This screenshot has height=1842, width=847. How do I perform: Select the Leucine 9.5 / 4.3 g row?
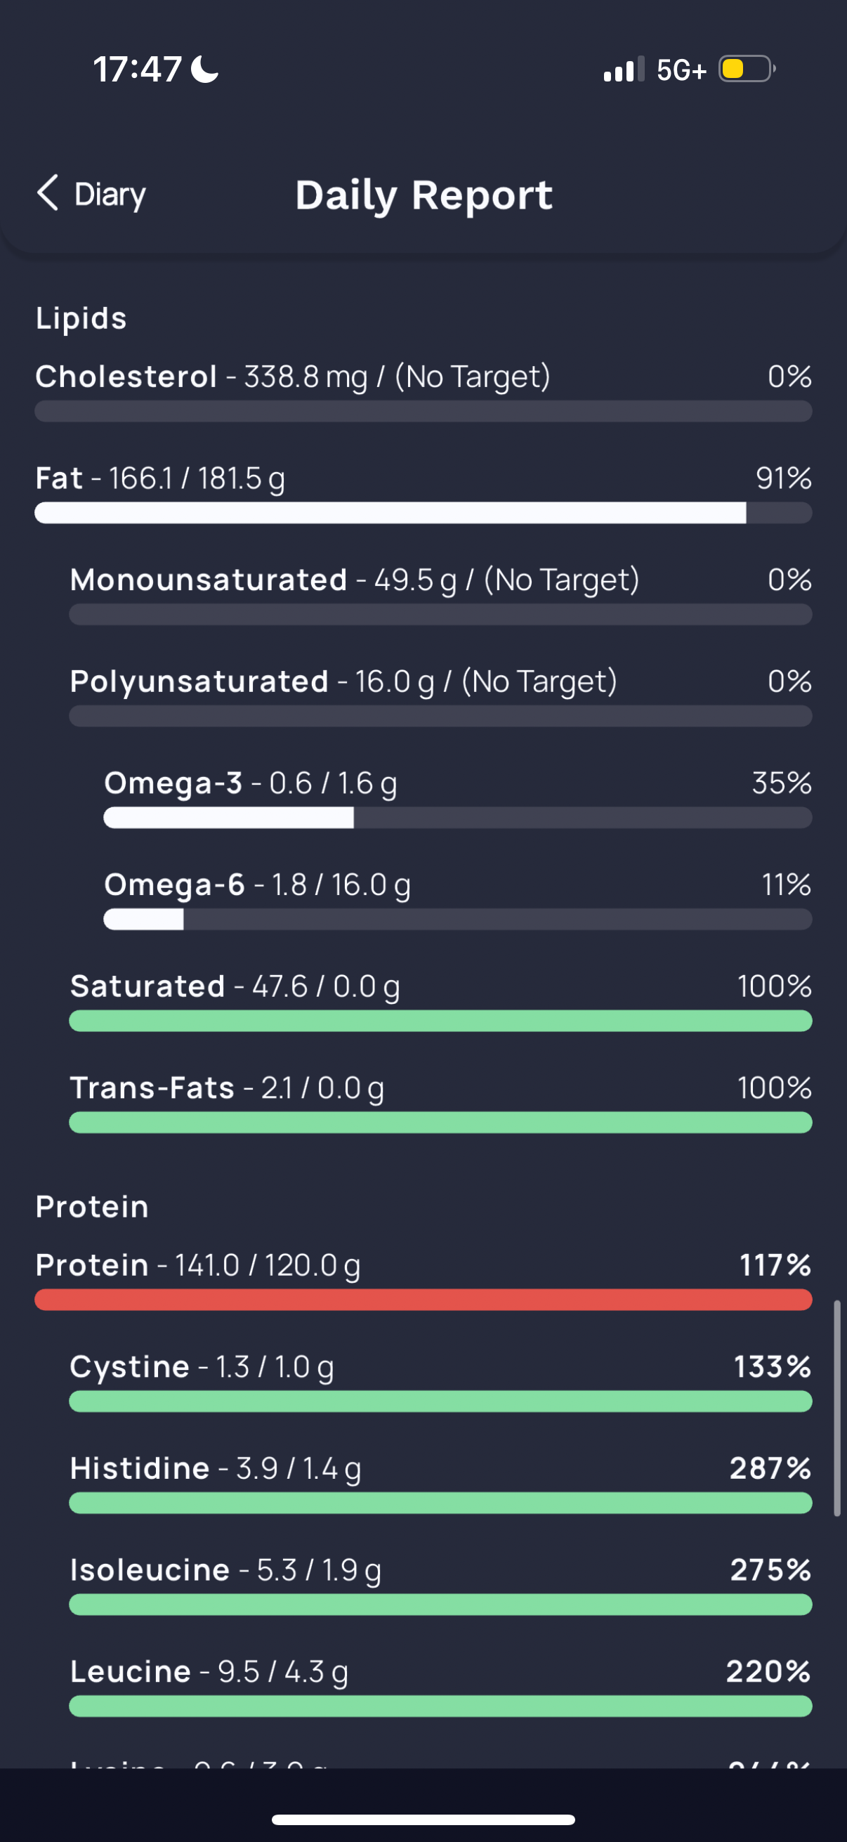(440, 1685)
